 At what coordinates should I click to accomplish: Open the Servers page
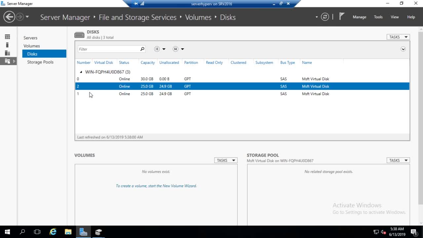(30, 38)
